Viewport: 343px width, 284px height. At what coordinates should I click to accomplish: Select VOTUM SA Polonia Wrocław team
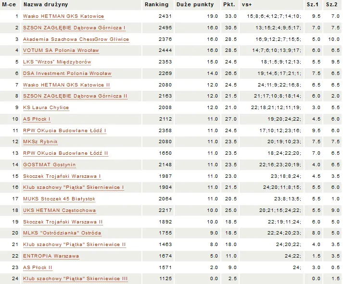click(61, 50)
